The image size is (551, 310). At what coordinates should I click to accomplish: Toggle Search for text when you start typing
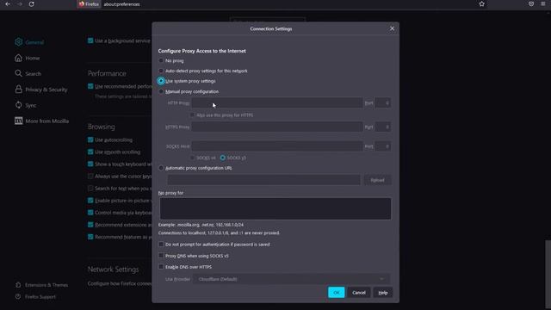tap(90, 188)
